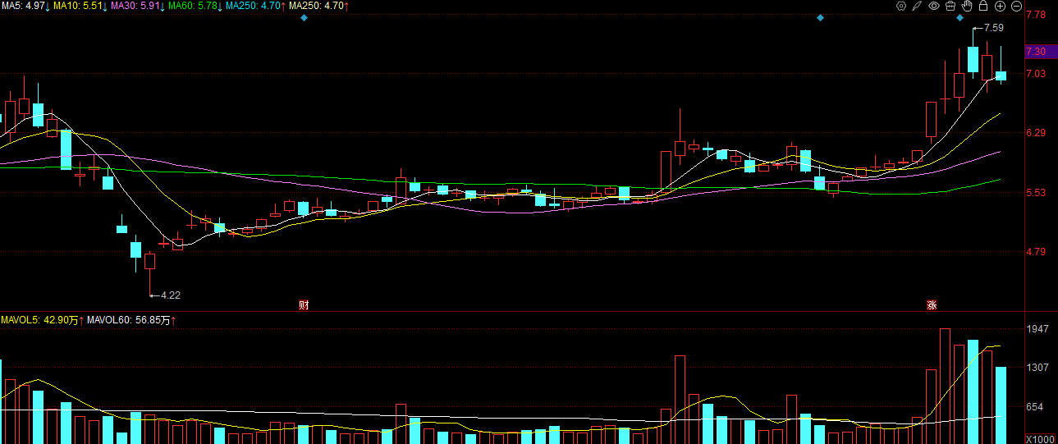The image size is (1058, 444).
Task: Click the 涨 limit-up event marker
Action: click(x=932, y=304)
